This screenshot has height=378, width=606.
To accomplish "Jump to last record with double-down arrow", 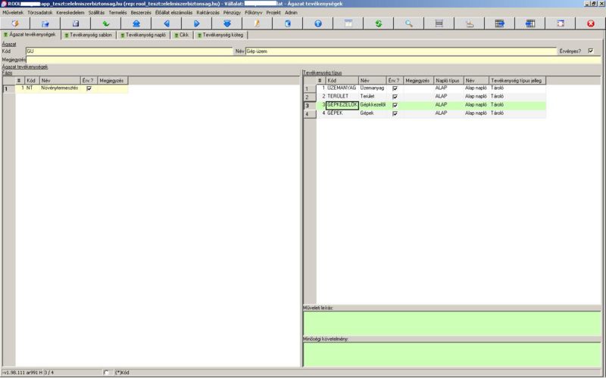I will [x=226, y=23].
